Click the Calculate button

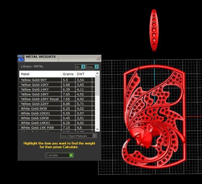click(60, 155)
